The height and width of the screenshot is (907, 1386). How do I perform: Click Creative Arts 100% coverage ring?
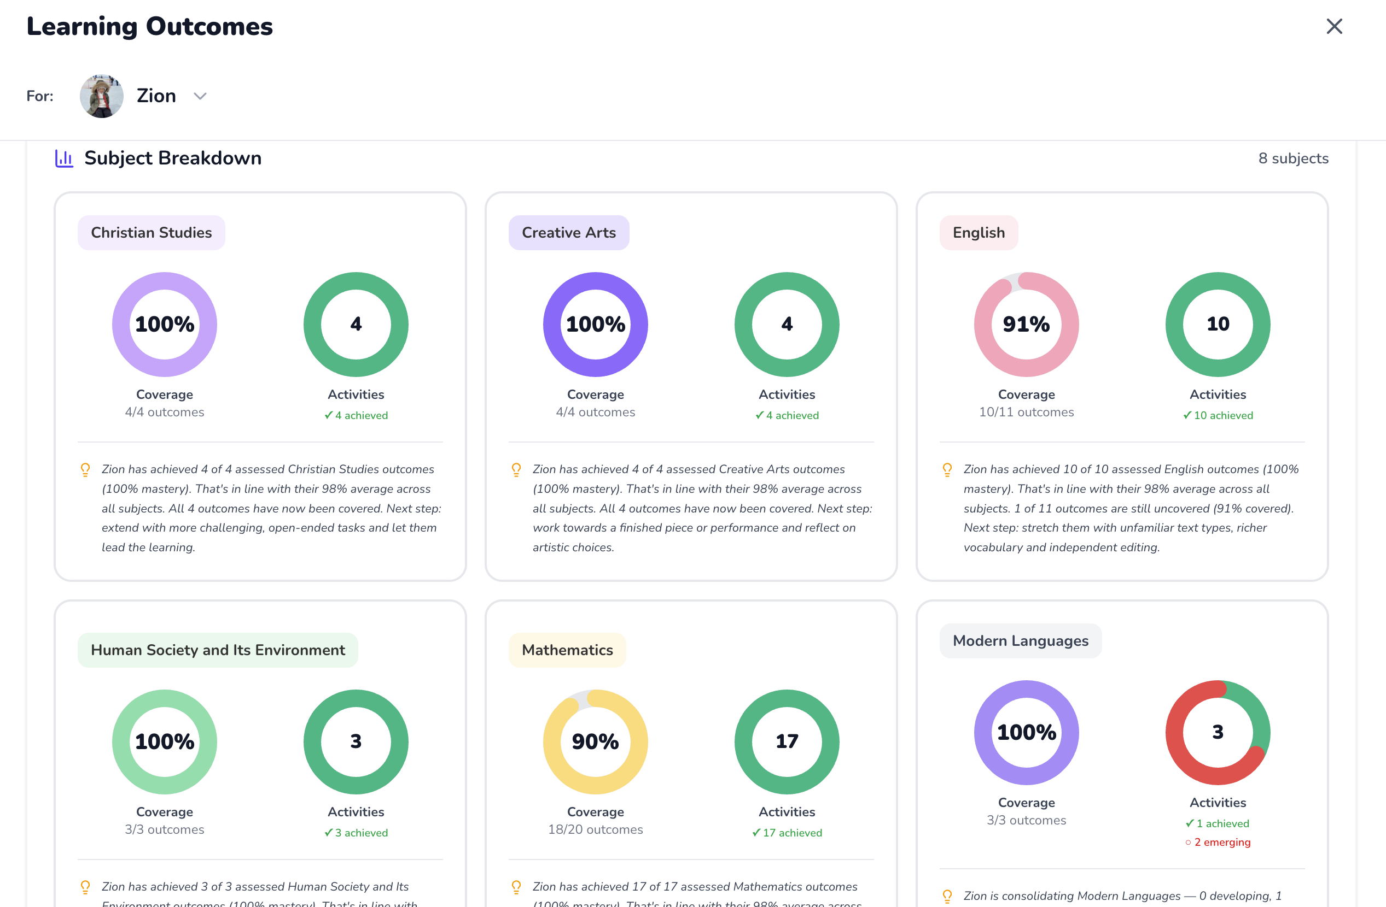595,324
